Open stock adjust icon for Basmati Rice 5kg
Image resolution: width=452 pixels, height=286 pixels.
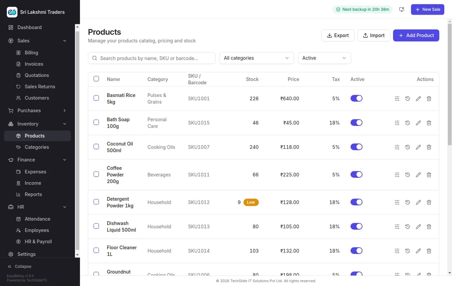[397, 99]
